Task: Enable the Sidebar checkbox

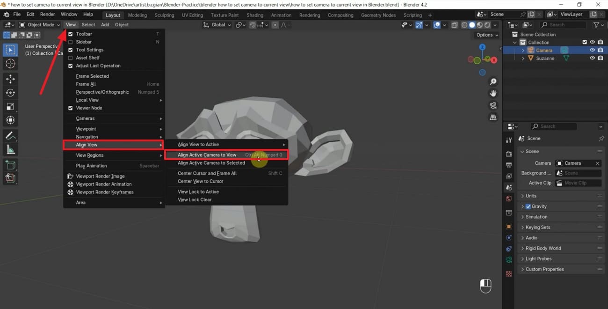Action: (x=71, y=42)
